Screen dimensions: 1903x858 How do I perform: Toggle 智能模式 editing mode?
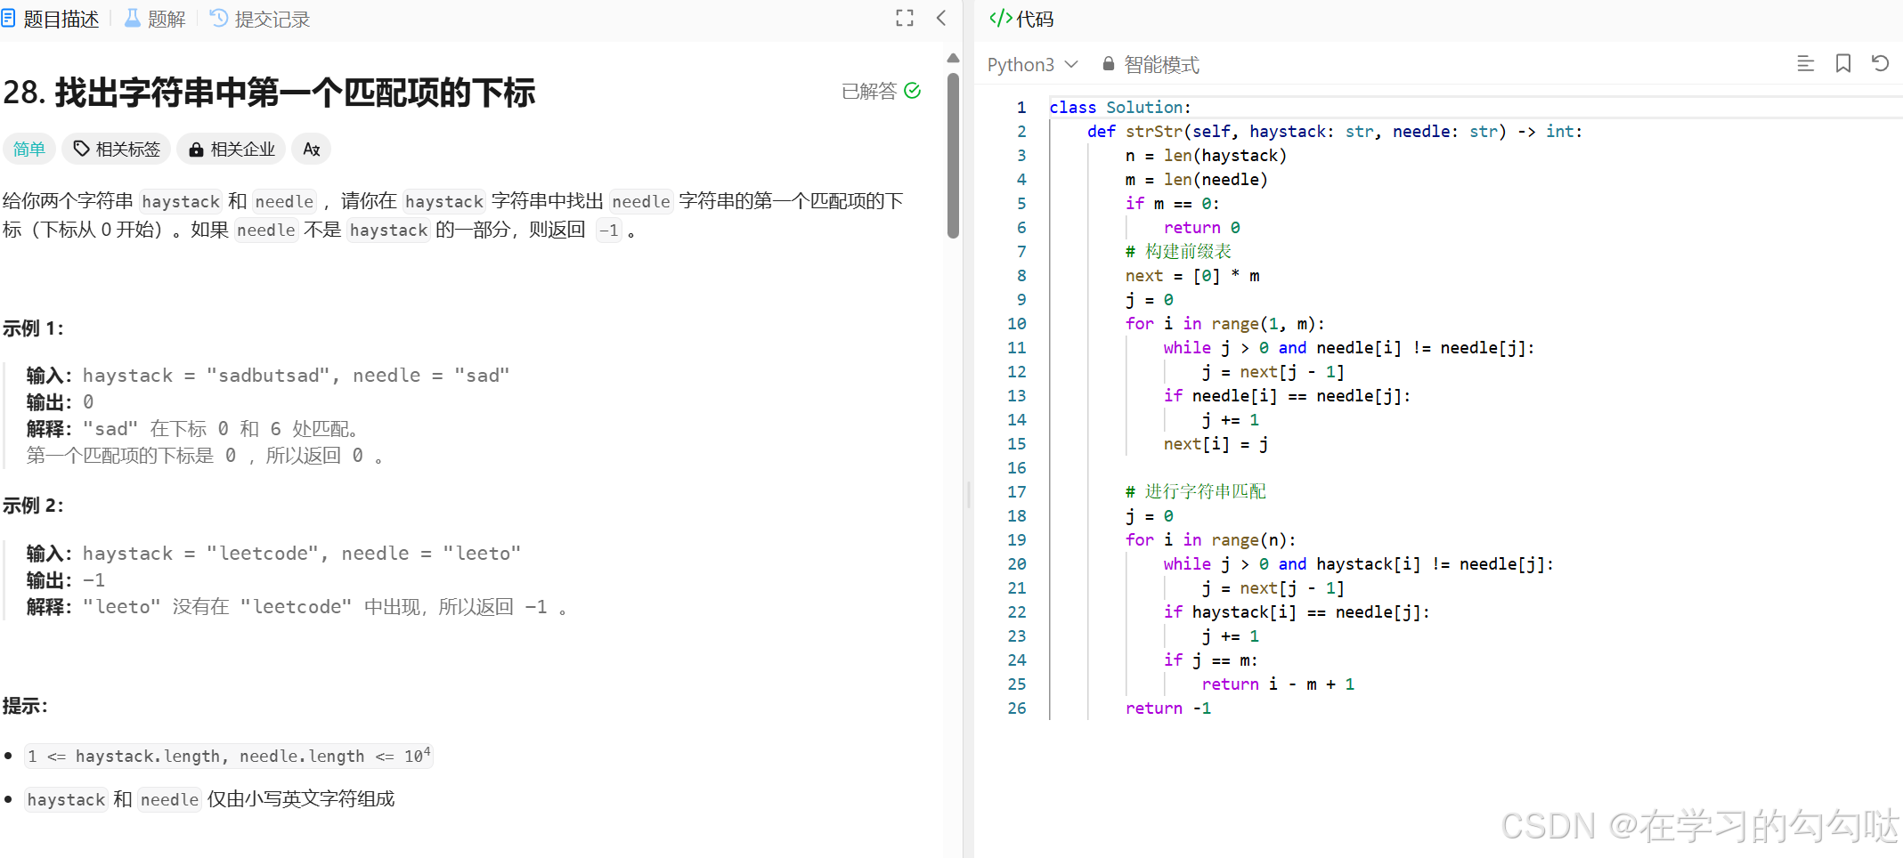point(1160,63)
